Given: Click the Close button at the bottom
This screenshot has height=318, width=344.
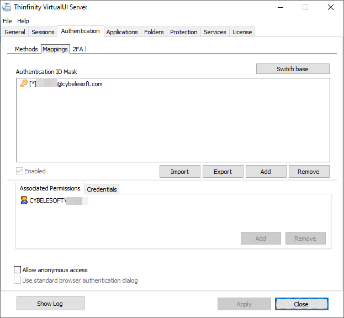Looking at the screenshot, I should [x=301, y=304].
